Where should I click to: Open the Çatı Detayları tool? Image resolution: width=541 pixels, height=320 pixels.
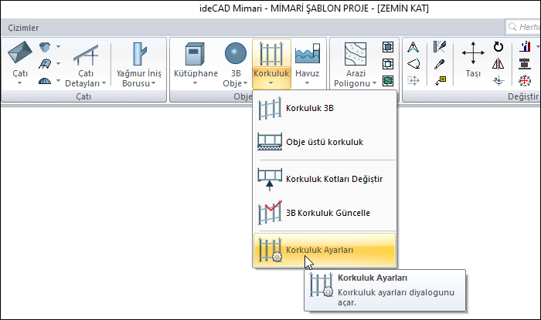coord(86,66)
